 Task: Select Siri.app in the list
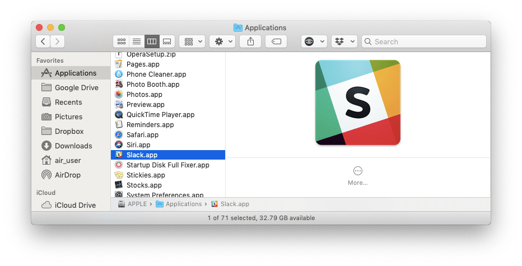(x=168, y=145)
